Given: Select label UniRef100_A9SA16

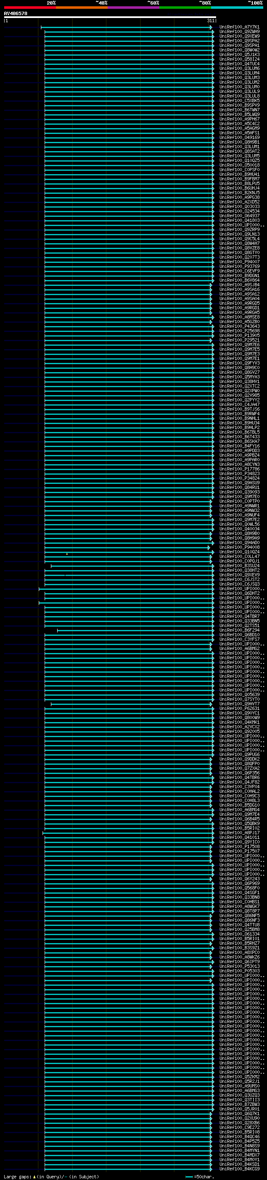Looking at the screenshot, I should click(239, 290).
